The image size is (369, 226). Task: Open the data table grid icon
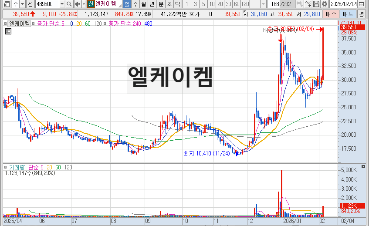click(8, 31)
